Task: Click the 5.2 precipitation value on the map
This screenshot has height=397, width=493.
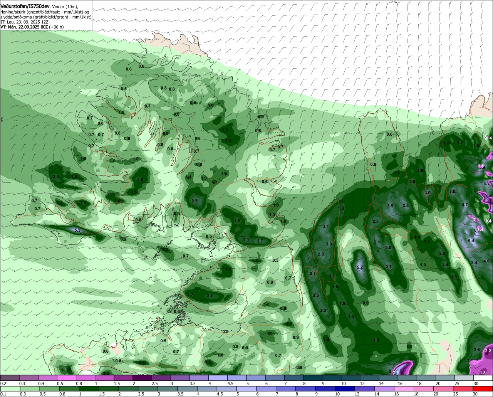Action: (360, 267)
